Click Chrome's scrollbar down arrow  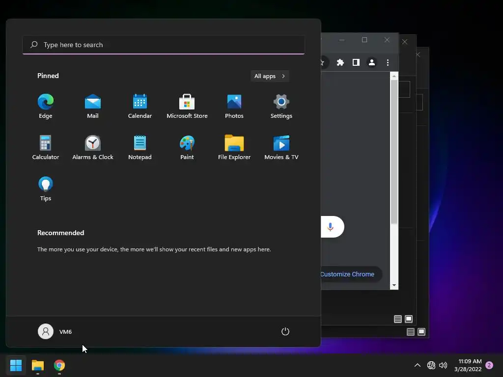tap(394, 285)
